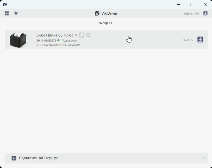This screenshot has height=168, width=212.
Task: Select the Вики Принт 80 Плюс Ф device name
Action: pyautogui.click(x=57, y=35)
